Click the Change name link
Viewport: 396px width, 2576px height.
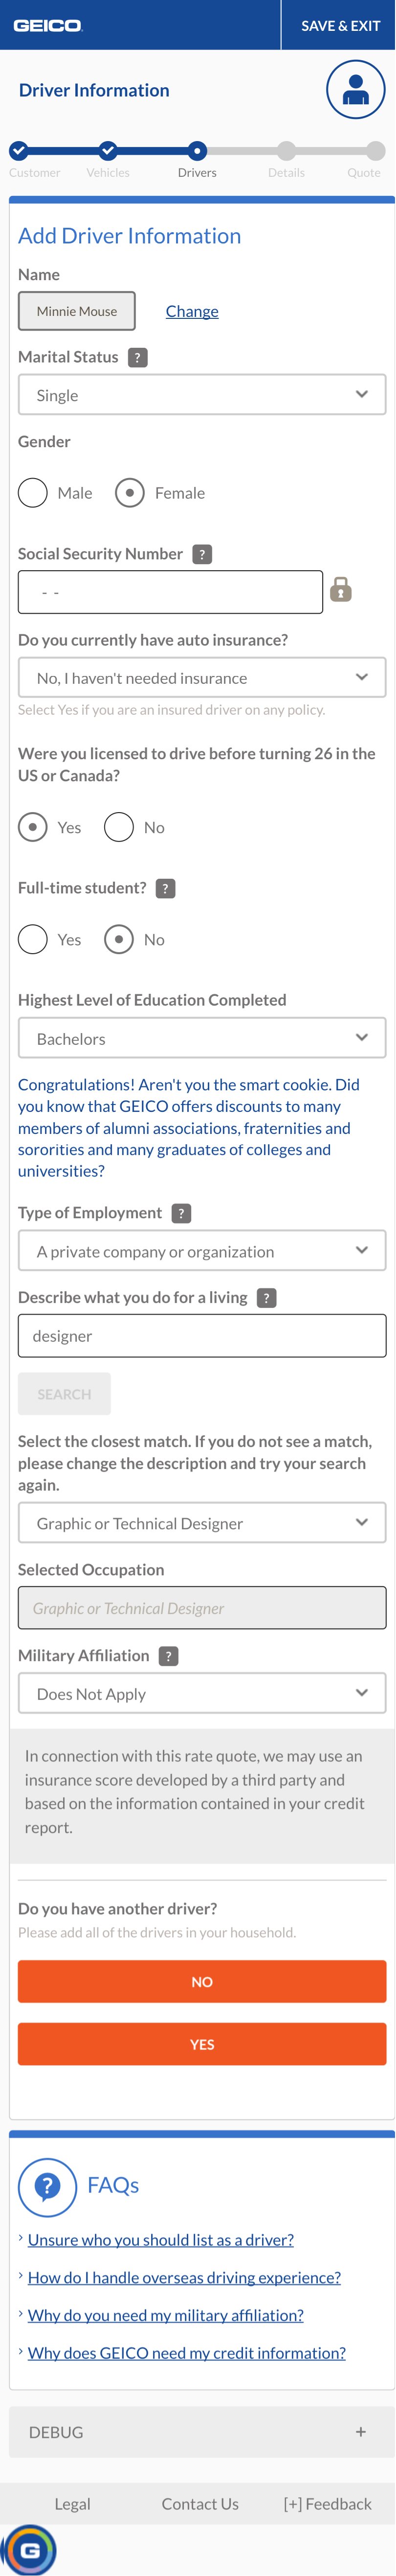click(192, 311)
